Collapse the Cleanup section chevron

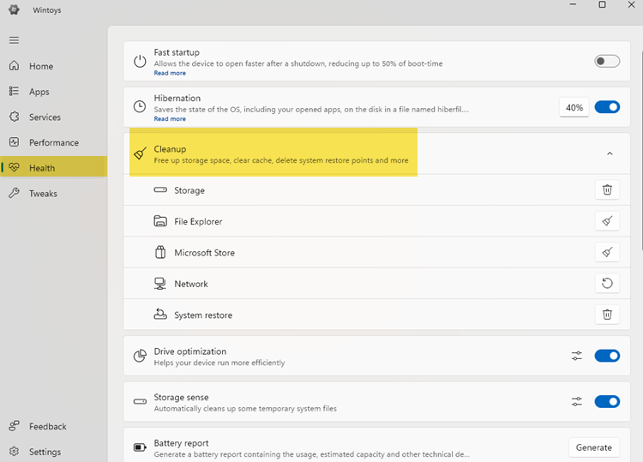(x=610, y=154)
